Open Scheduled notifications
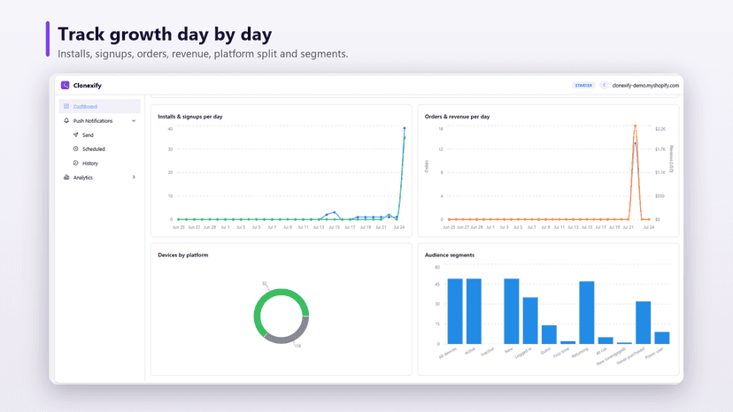 94,149
